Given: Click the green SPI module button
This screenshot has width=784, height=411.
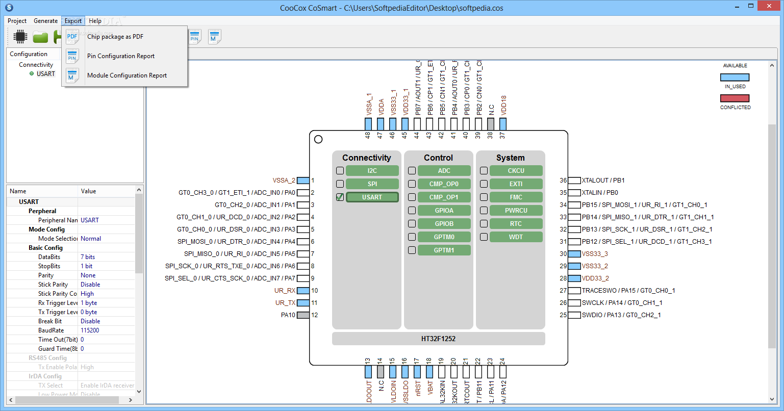Looking at the screenshot, I should 372,184.
